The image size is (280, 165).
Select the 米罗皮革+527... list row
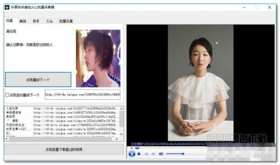pyautogui.click(x=62, y=129)
